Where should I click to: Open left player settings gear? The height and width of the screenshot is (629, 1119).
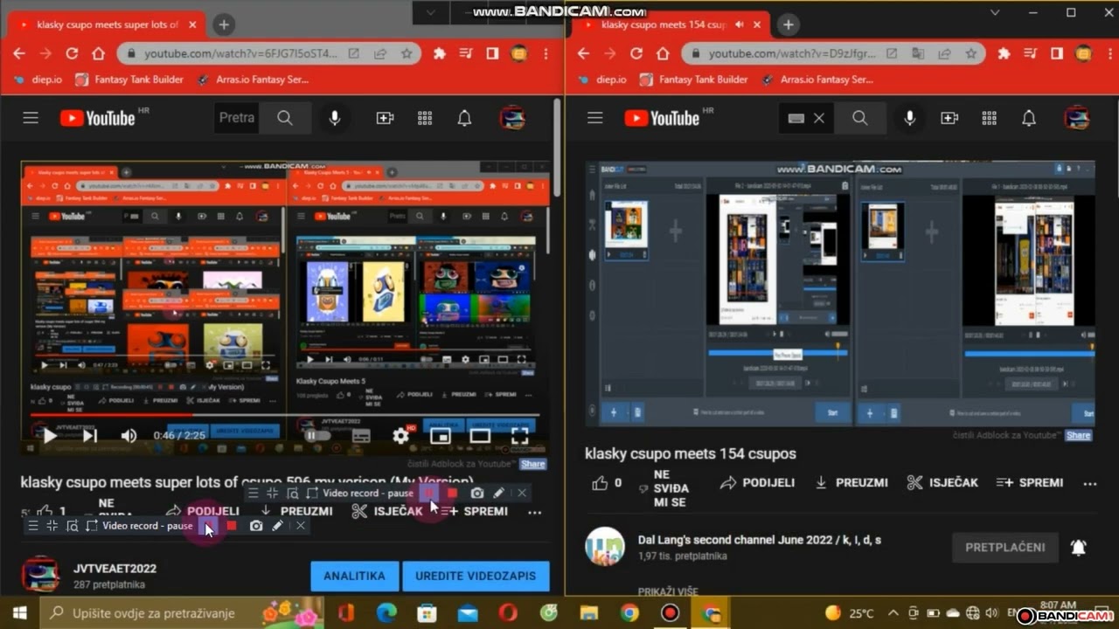(400, 435)
